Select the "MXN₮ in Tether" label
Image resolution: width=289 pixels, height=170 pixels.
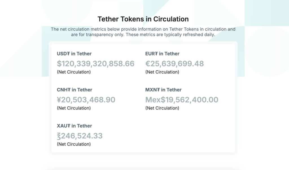(x=163, y=90)
